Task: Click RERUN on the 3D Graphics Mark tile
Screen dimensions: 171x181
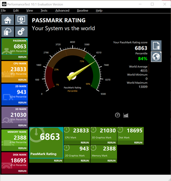Action: point(112,143)
